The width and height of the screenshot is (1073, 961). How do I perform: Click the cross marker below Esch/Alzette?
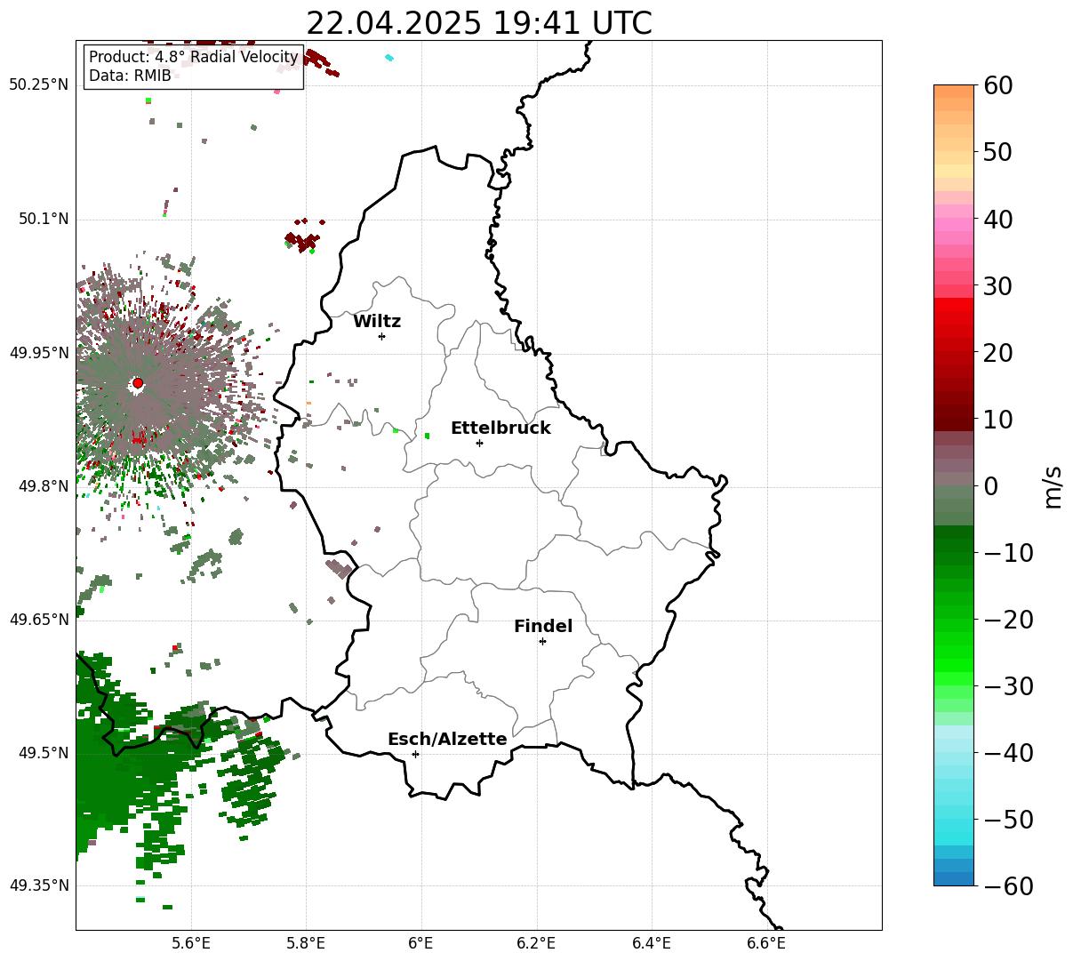[x=415, y=754]
